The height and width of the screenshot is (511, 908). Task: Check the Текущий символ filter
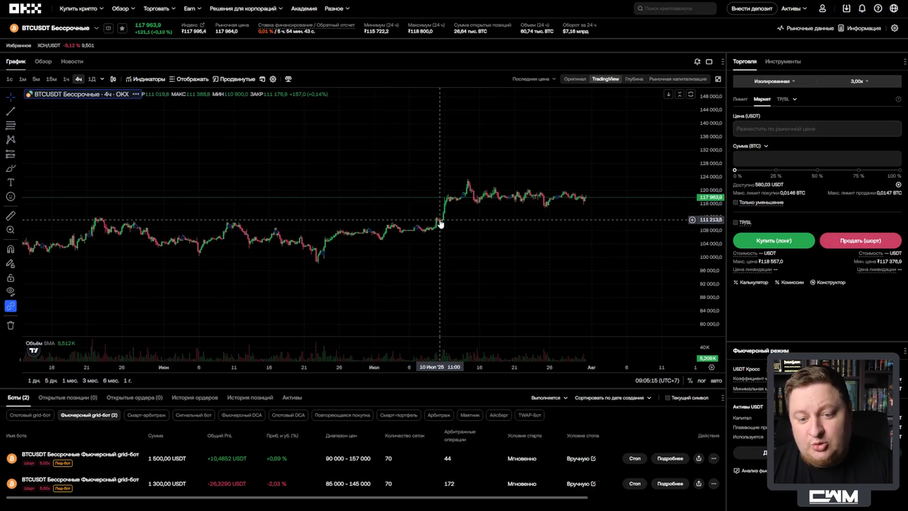click(667, 397)
